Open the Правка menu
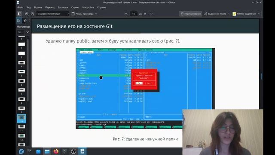The width and height of the screenshot is (275, 155). [38, 7]
